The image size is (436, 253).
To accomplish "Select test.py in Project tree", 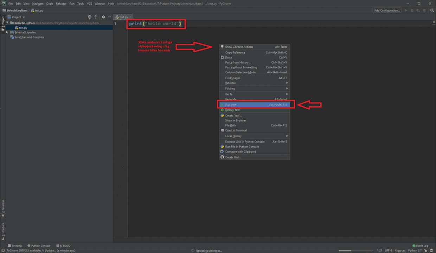I will click(23, 27).
